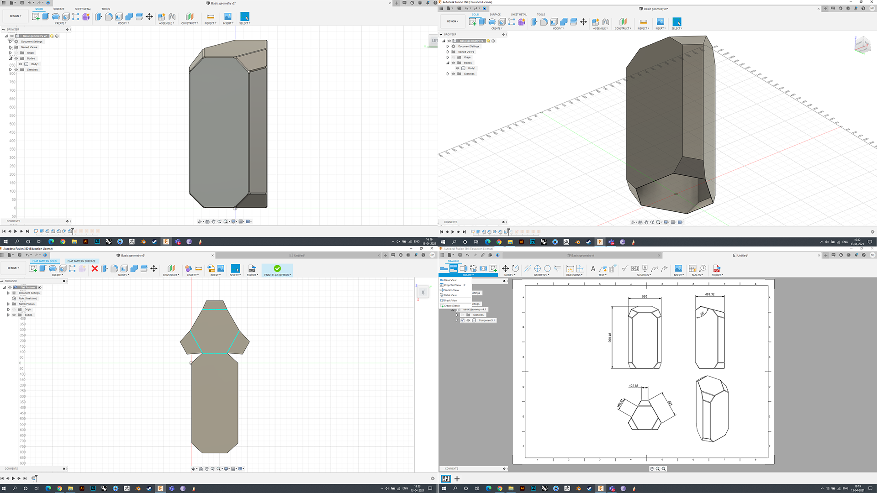Choose Section View from the Create menu

point(451,290)
